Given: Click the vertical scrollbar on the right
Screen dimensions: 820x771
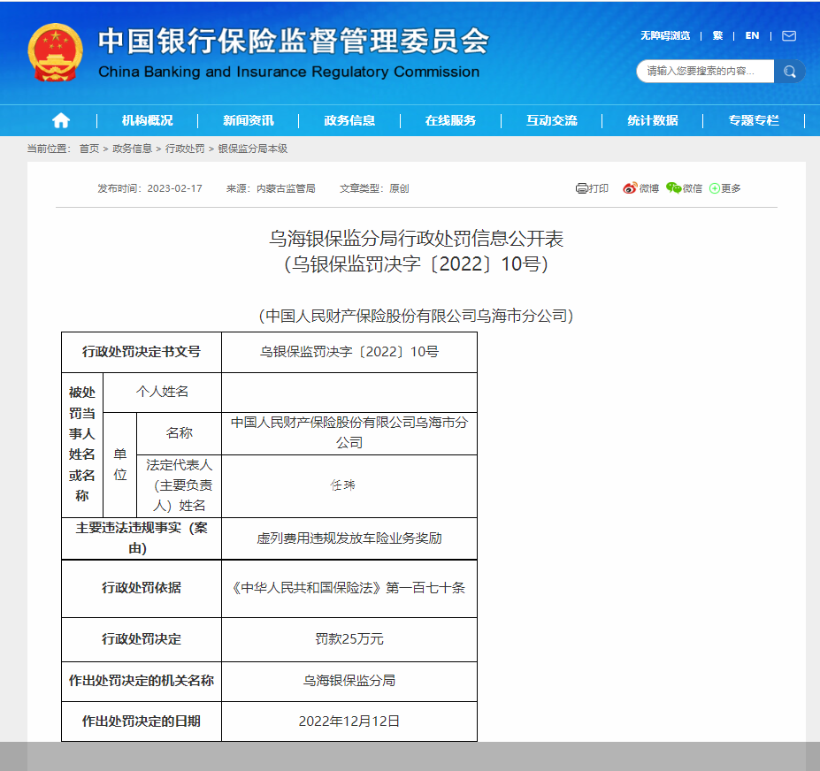Looking at the screenshot, I should [815, 354].
